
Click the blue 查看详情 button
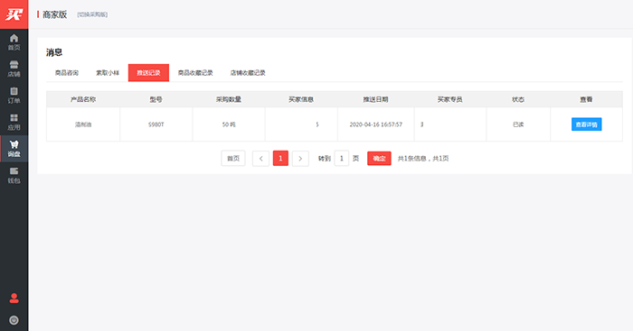pos(586,124)
